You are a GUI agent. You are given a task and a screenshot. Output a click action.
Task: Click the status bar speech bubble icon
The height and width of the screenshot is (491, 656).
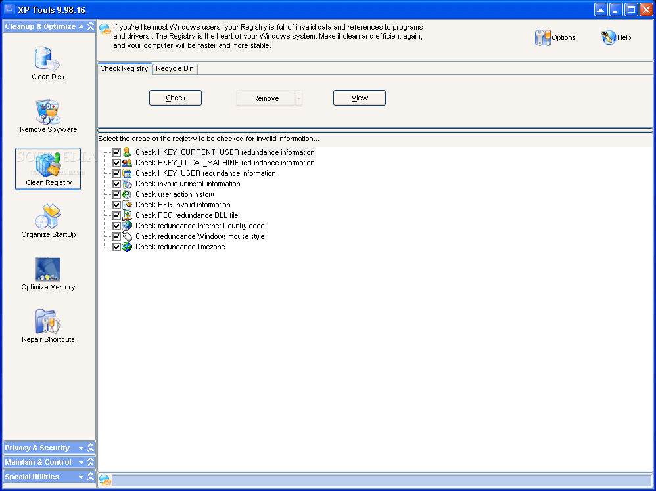105,480
